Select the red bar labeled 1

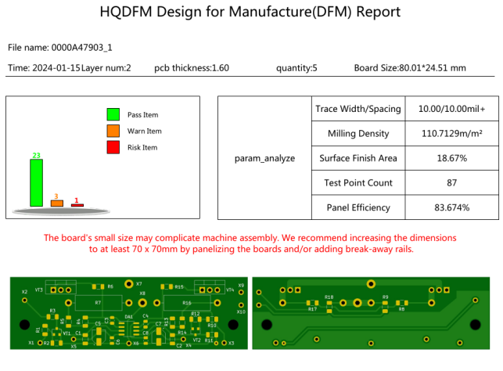[x=77, y=205]
